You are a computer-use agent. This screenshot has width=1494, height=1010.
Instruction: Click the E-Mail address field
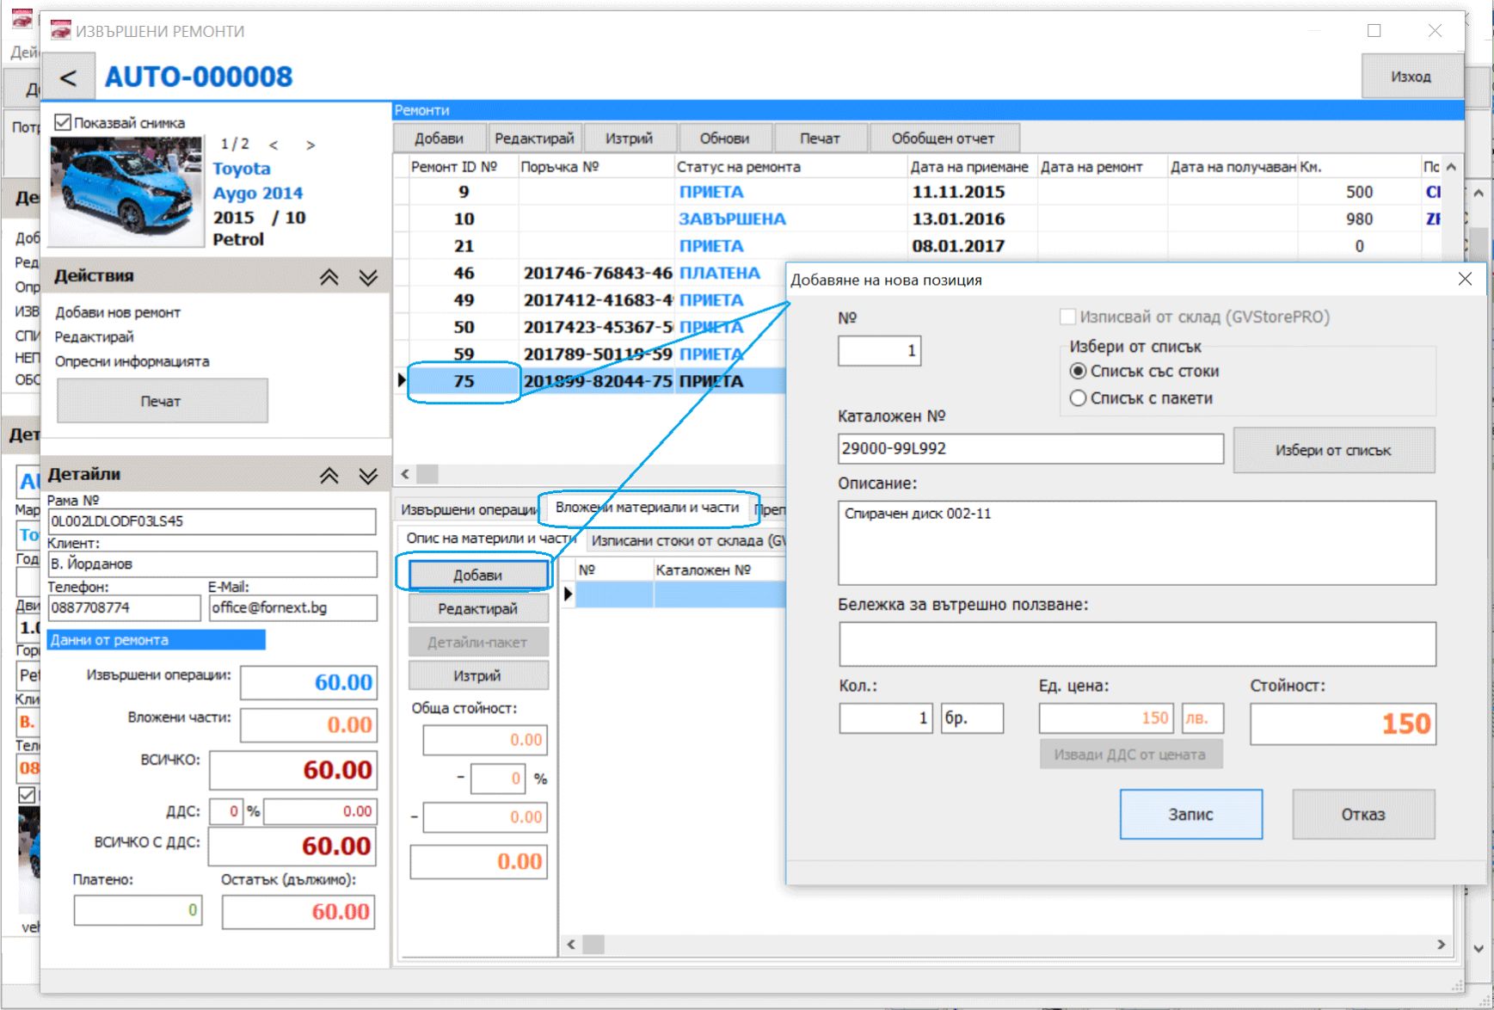tap(292, 607)
